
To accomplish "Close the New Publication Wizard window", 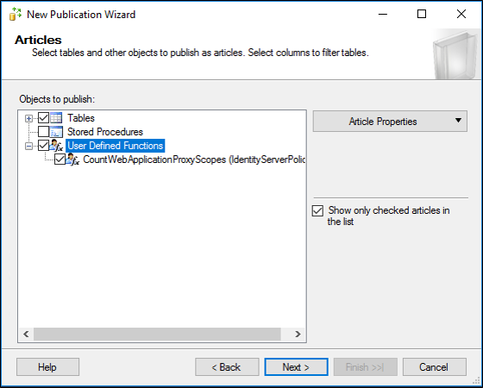I will tap(461, 14).
